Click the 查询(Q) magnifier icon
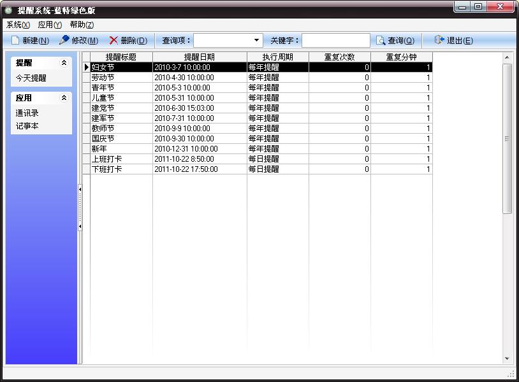This screenshot has height=382, width=519. click(381, 40)
